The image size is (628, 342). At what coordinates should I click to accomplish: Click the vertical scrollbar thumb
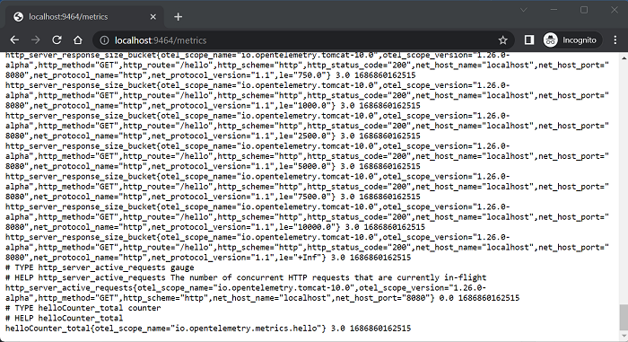click(624, 316)
